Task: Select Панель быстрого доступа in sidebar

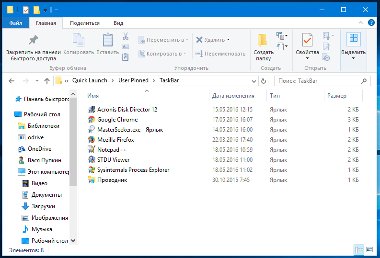Action: (x=41, y=99)
